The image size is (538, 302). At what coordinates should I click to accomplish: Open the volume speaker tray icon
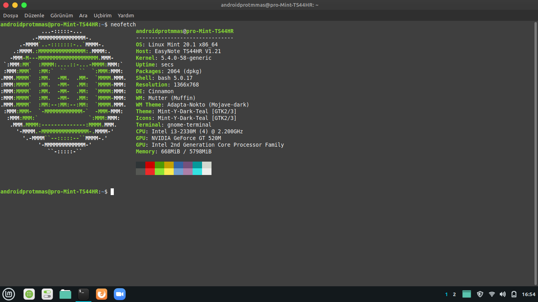pyautogui.click(x=503, y=294)
